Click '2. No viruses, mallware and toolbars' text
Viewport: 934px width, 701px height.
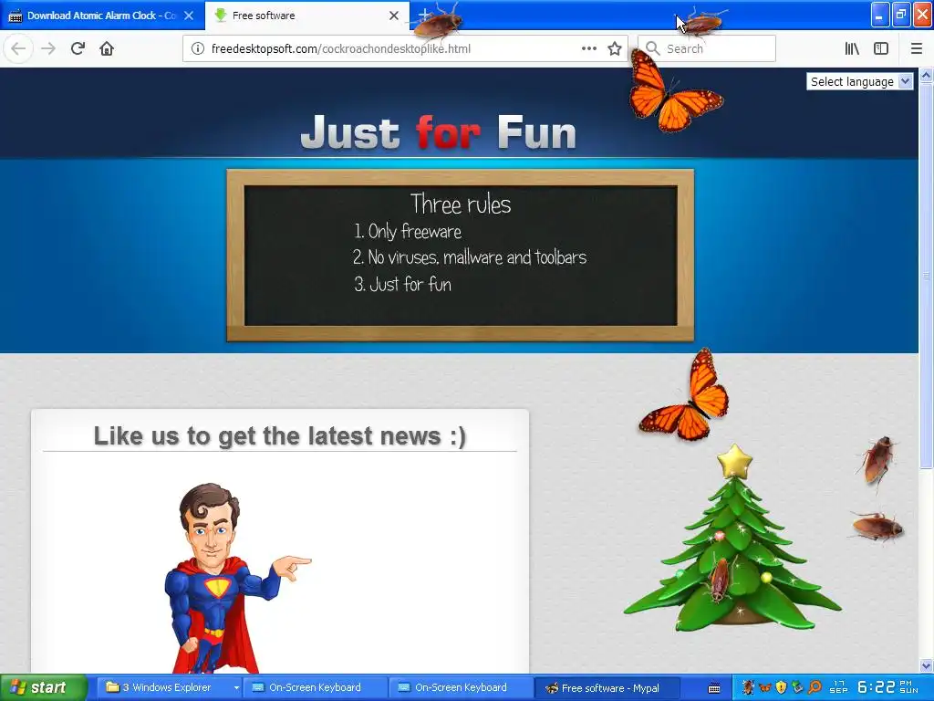click(x=470, y=256)
